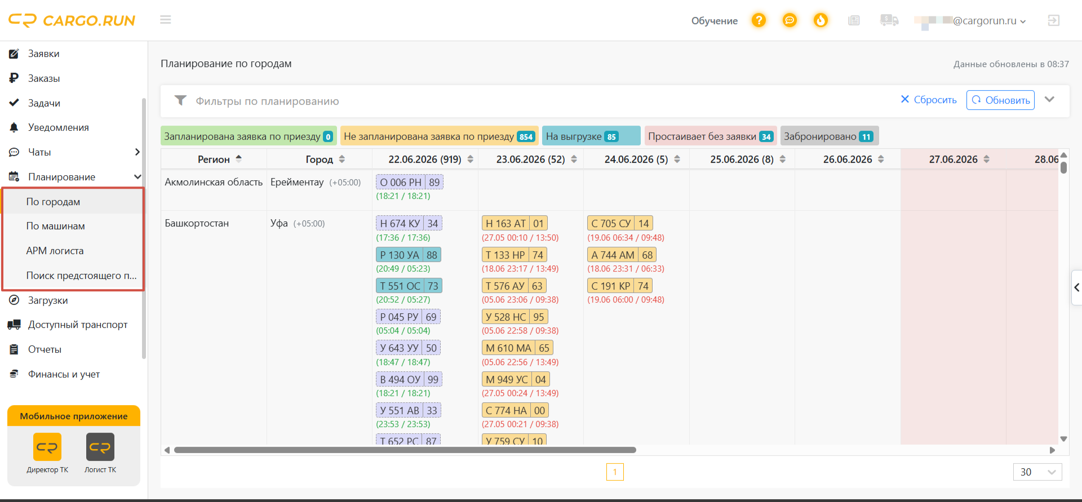Click the logout exit icon
Image resolution: width=1082 pixels, height=502 pixels.
[1053, 20]
